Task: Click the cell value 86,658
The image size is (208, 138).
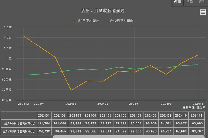Action: pyautogui.click(x=136, y=123)
